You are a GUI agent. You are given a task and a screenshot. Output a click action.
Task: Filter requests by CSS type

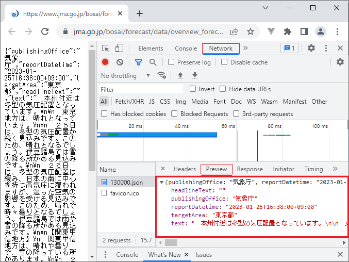coord(165,102)
